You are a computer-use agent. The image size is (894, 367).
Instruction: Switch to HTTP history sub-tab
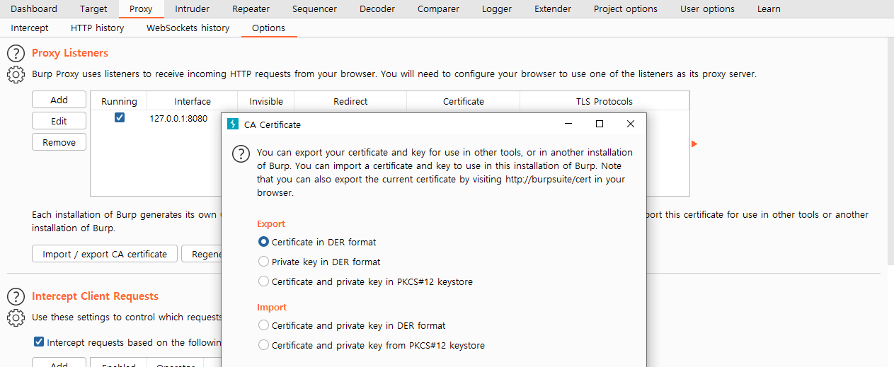click(x=97, y=28)
